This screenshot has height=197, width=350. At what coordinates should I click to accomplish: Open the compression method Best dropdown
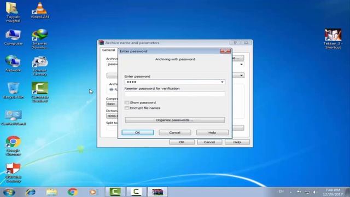[112, 104]
